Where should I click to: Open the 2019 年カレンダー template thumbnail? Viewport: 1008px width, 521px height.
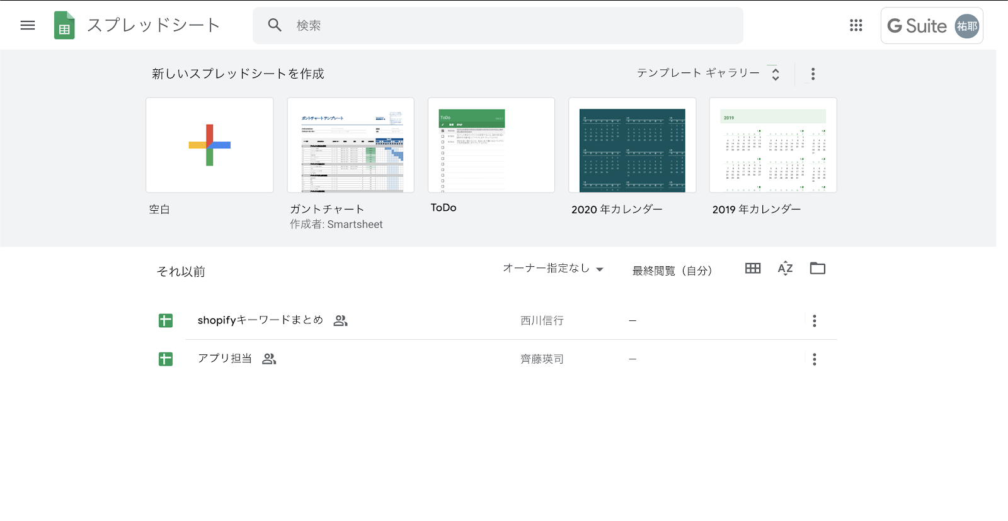pos(773,145)
